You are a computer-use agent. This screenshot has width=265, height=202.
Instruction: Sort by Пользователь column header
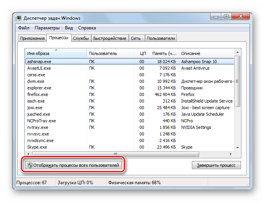tap(111, 53)
